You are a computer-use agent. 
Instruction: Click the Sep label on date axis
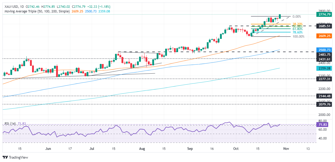point(190,149)
